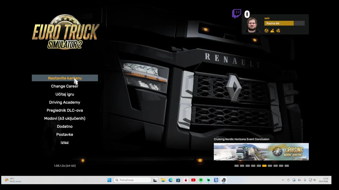The width and height of the screenshot is (339, 190).
Task: Open Spotify from the taskbar
Action: coord(201,180)
